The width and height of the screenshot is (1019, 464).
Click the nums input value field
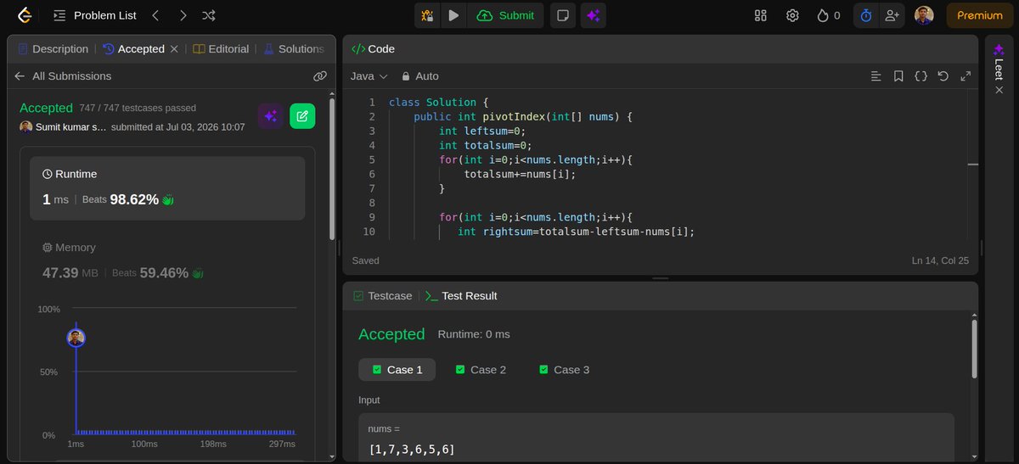656,439
